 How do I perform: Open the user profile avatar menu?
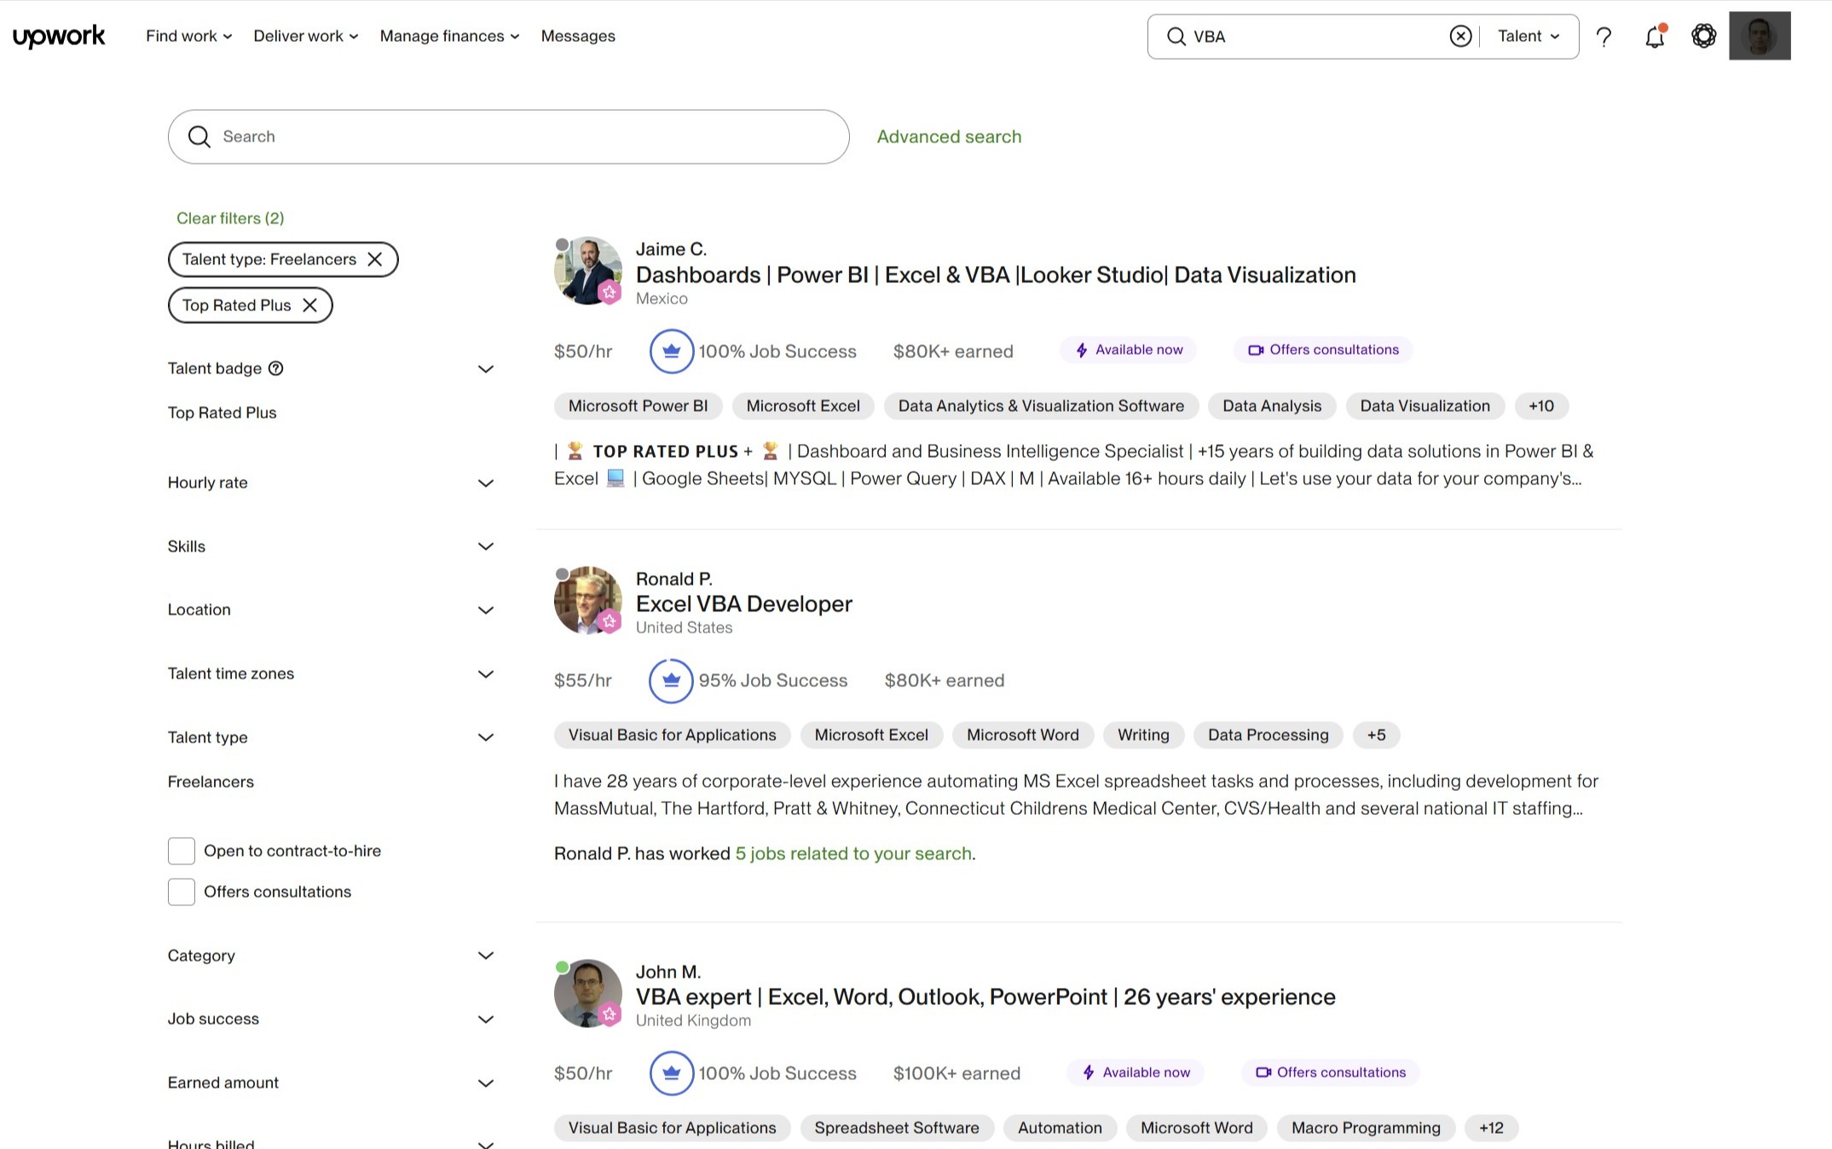coord(1760,36)
